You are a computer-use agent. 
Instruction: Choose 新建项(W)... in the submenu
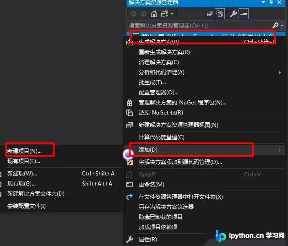tap(22, 174)
